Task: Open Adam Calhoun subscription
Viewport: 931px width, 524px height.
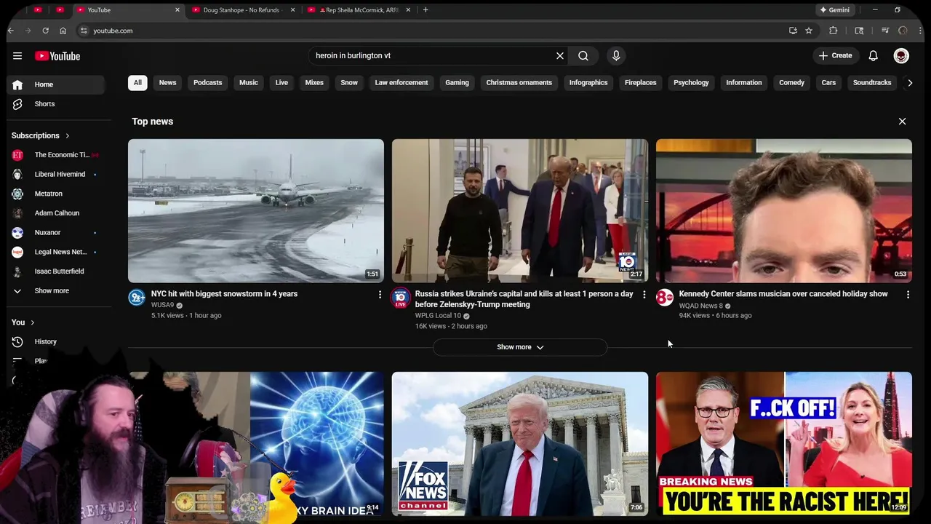Action: click(56, 213)
